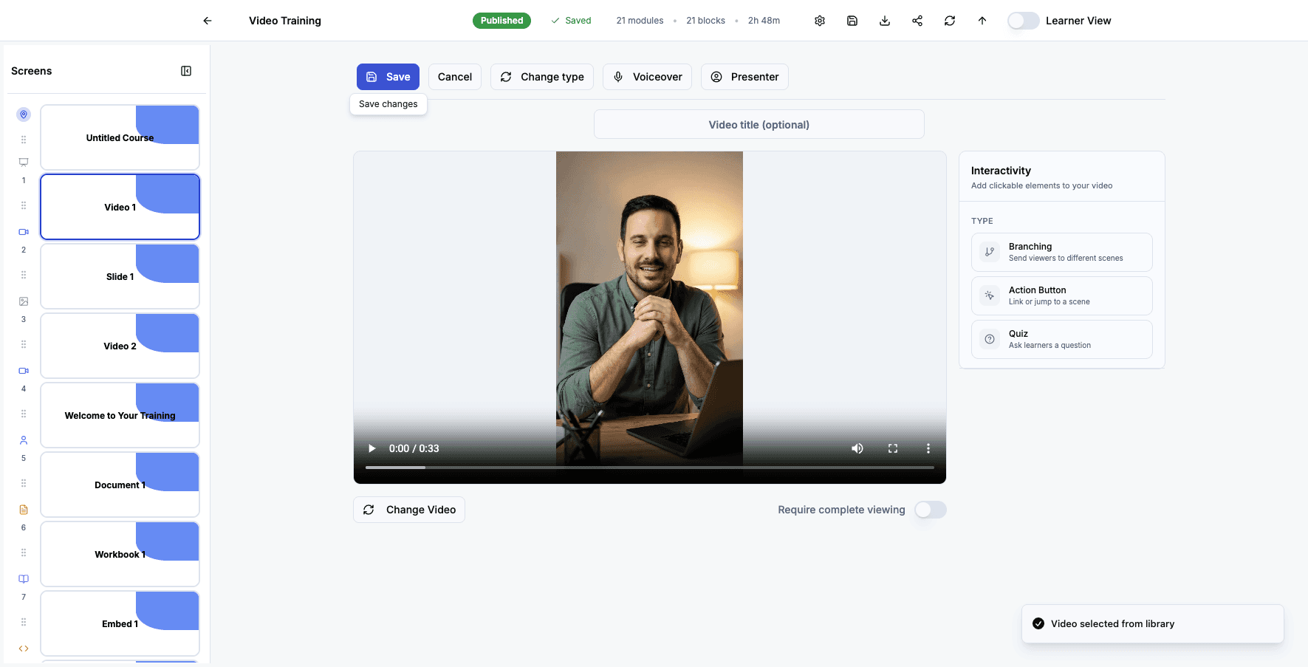This screenshot has width=1308, height=667.
Task: Play the intro video
Action: click(x=371, y=448)
